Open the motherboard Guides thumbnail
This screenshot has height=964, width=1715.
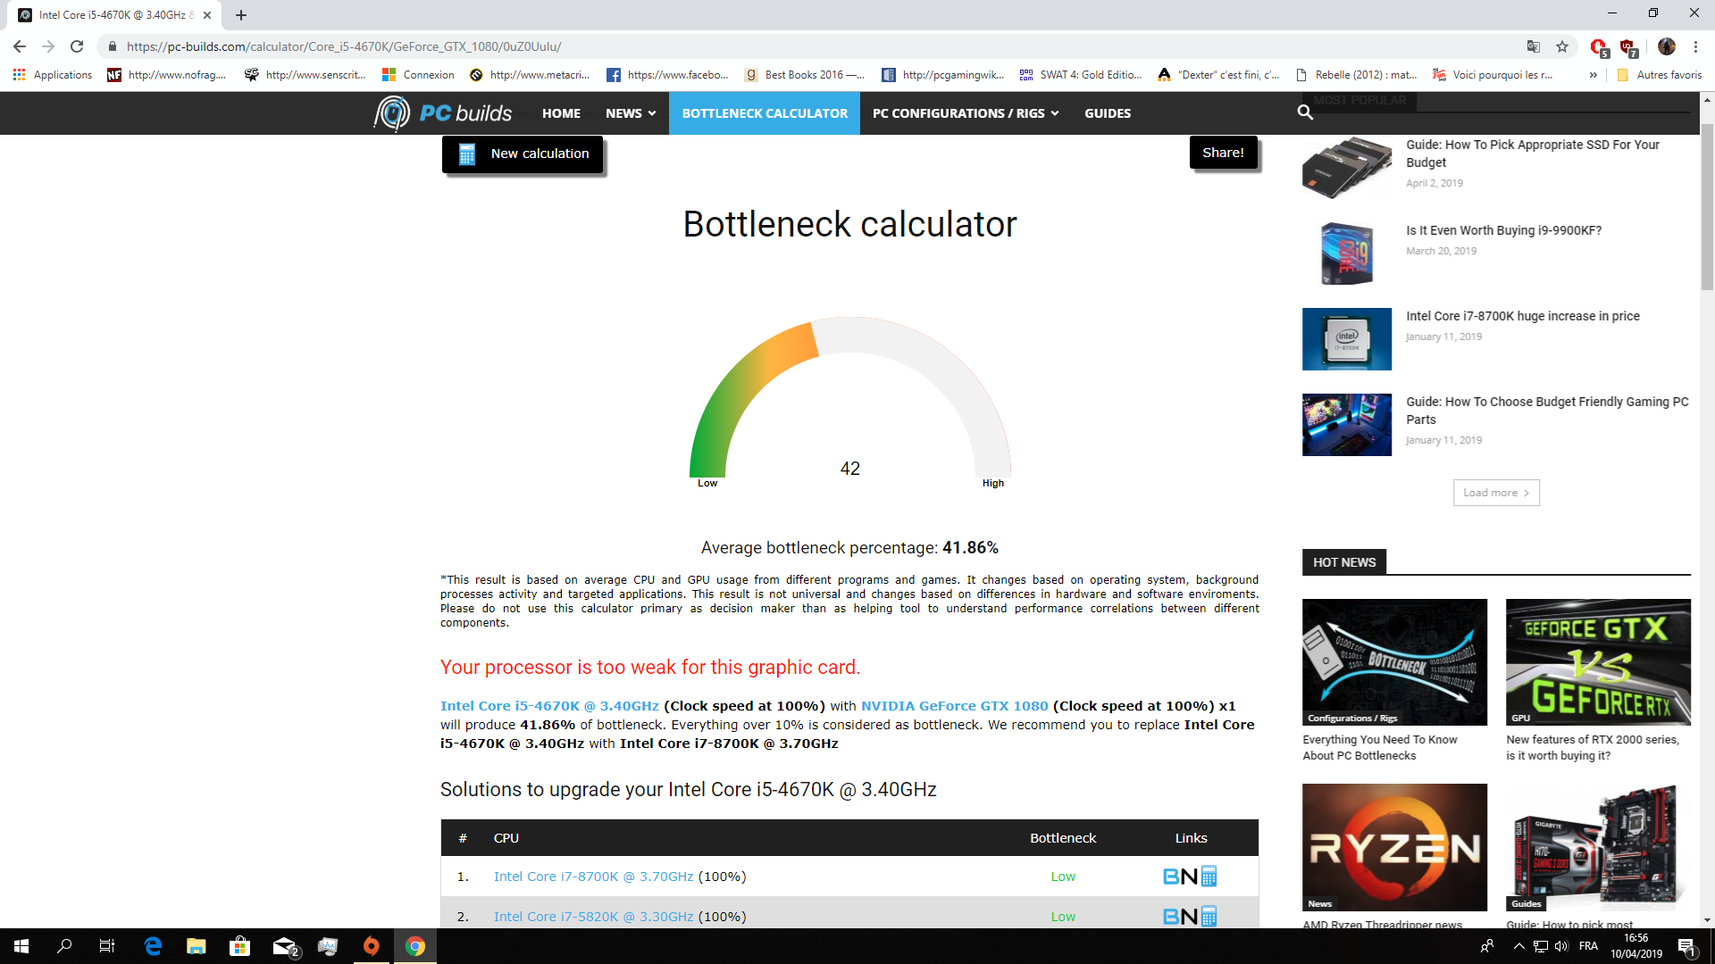[x=1598, y=847]
